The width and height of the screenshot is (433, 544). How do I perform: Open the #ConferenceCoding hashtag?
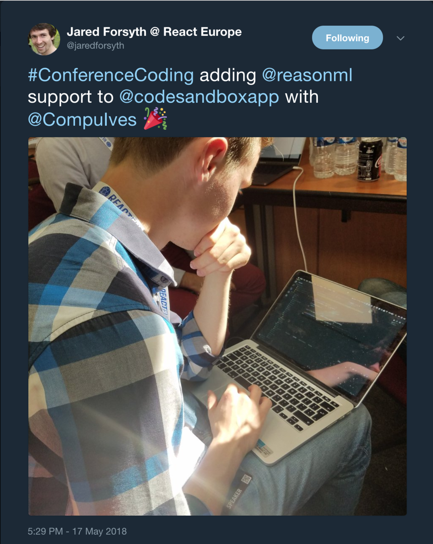coord(111,75)
